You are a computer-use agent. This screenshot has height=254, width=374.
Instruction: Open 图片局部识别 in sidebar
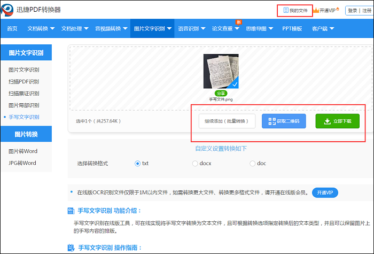24,105
